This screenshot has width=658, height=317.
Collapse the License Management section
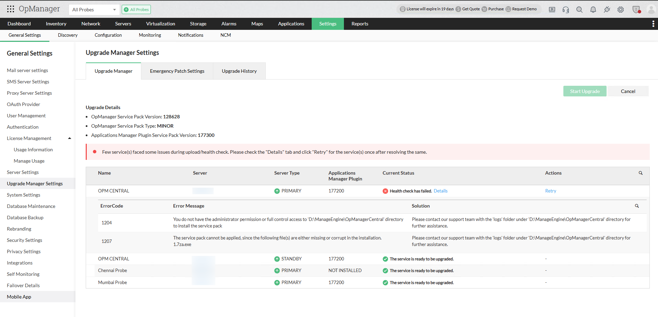[70, 138]
